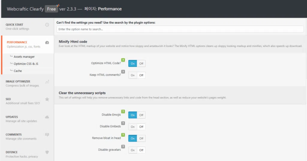Turn on Keep HTML comments
The image size is (307, 161).
tap(133, 75)
